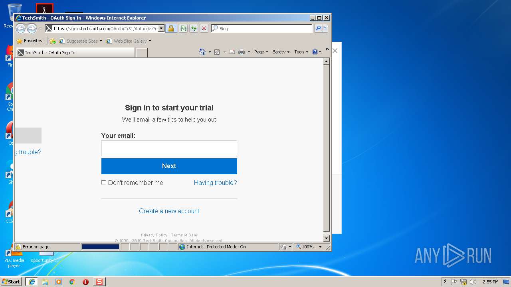
Task: Open the Help question mark menu
Action: coord(316,52)
